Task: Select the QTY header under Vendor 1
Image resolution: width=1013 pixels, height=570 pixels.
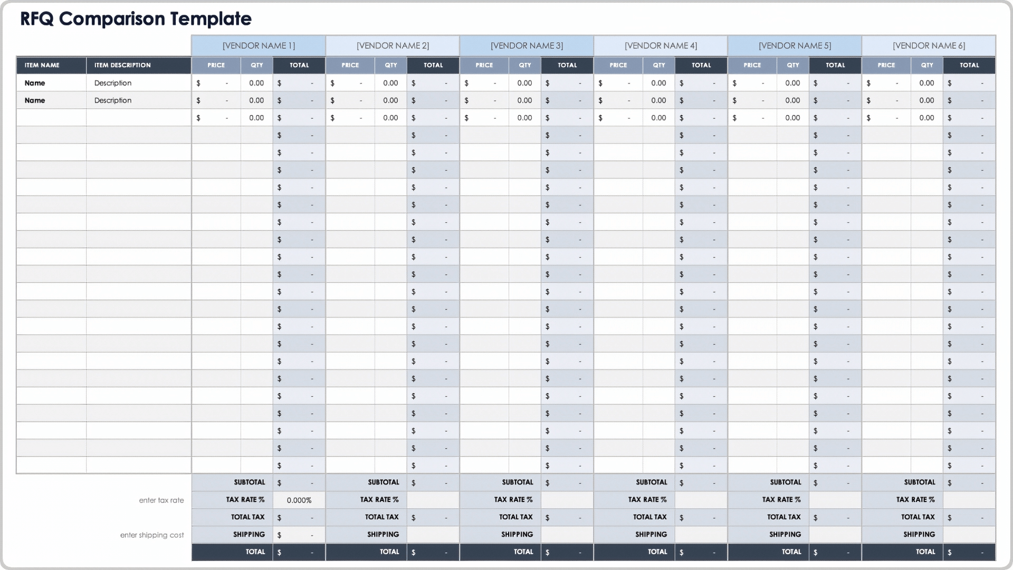Action: click(x=257, y=65)
